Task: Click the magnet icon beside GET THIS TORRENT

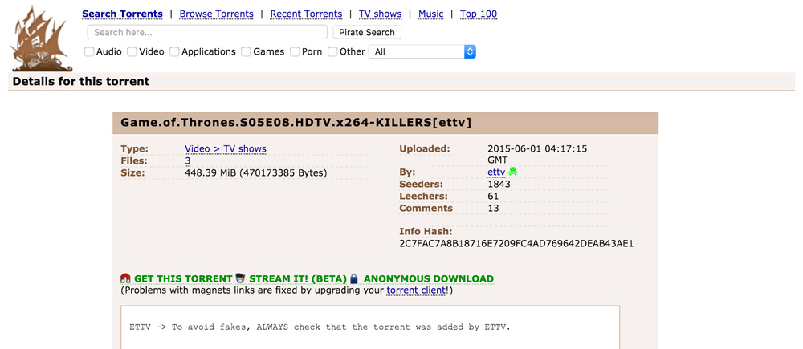Action: [x=126, y=279]
